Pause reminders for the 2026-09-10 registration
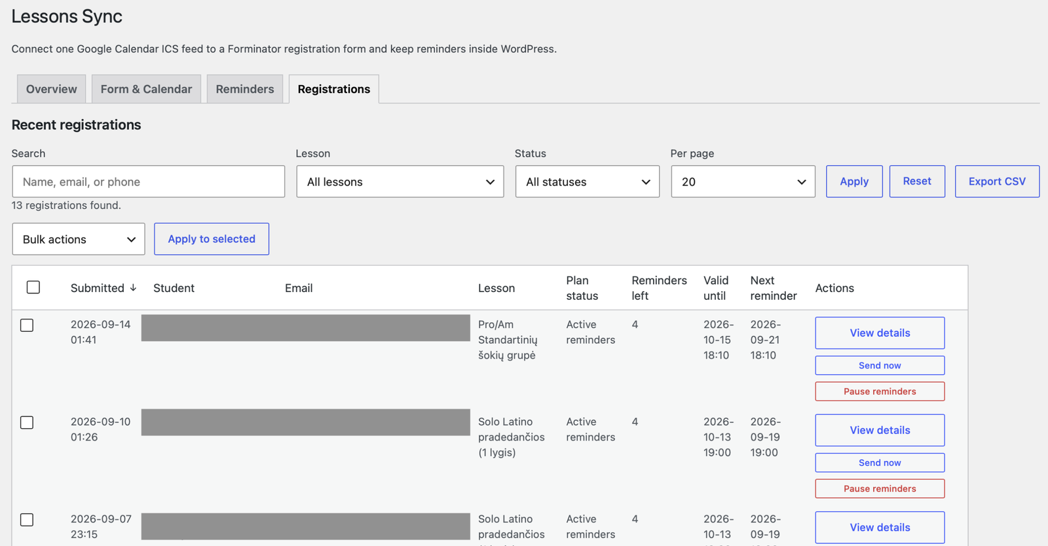This screenshot has height=546, width=1048. pos(880,488)
